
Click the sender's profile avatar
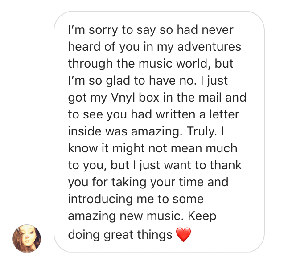pyautogui.click(x=27, y=238)
